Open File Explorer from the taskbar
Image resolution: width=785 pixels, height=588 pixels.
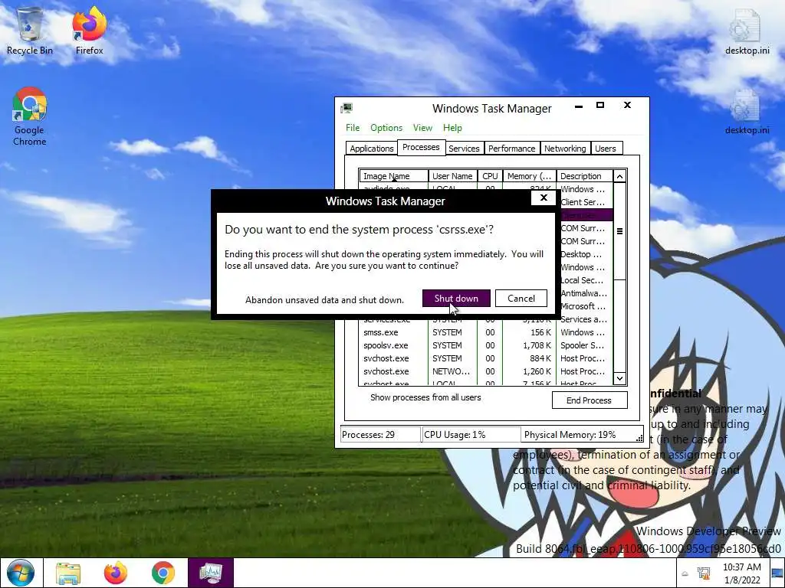click(68, 573)
